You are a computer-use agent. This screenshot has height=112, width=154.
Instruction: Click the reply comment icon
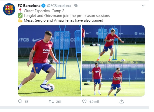(20, 101)
